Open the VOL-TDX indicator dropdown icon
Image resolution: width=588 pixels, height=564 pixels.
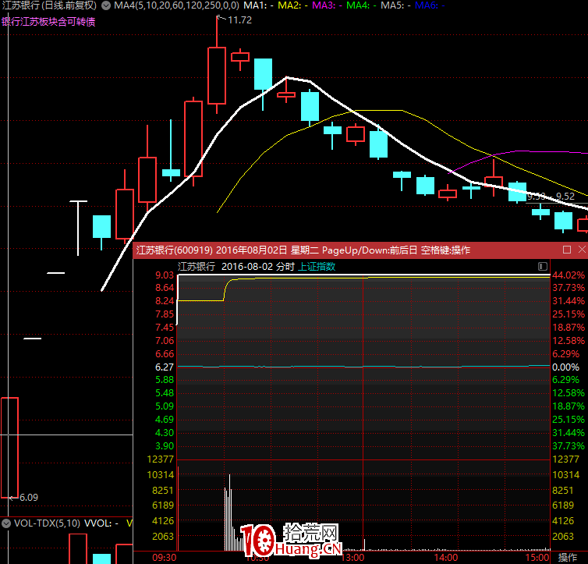[x=6, y=523]
